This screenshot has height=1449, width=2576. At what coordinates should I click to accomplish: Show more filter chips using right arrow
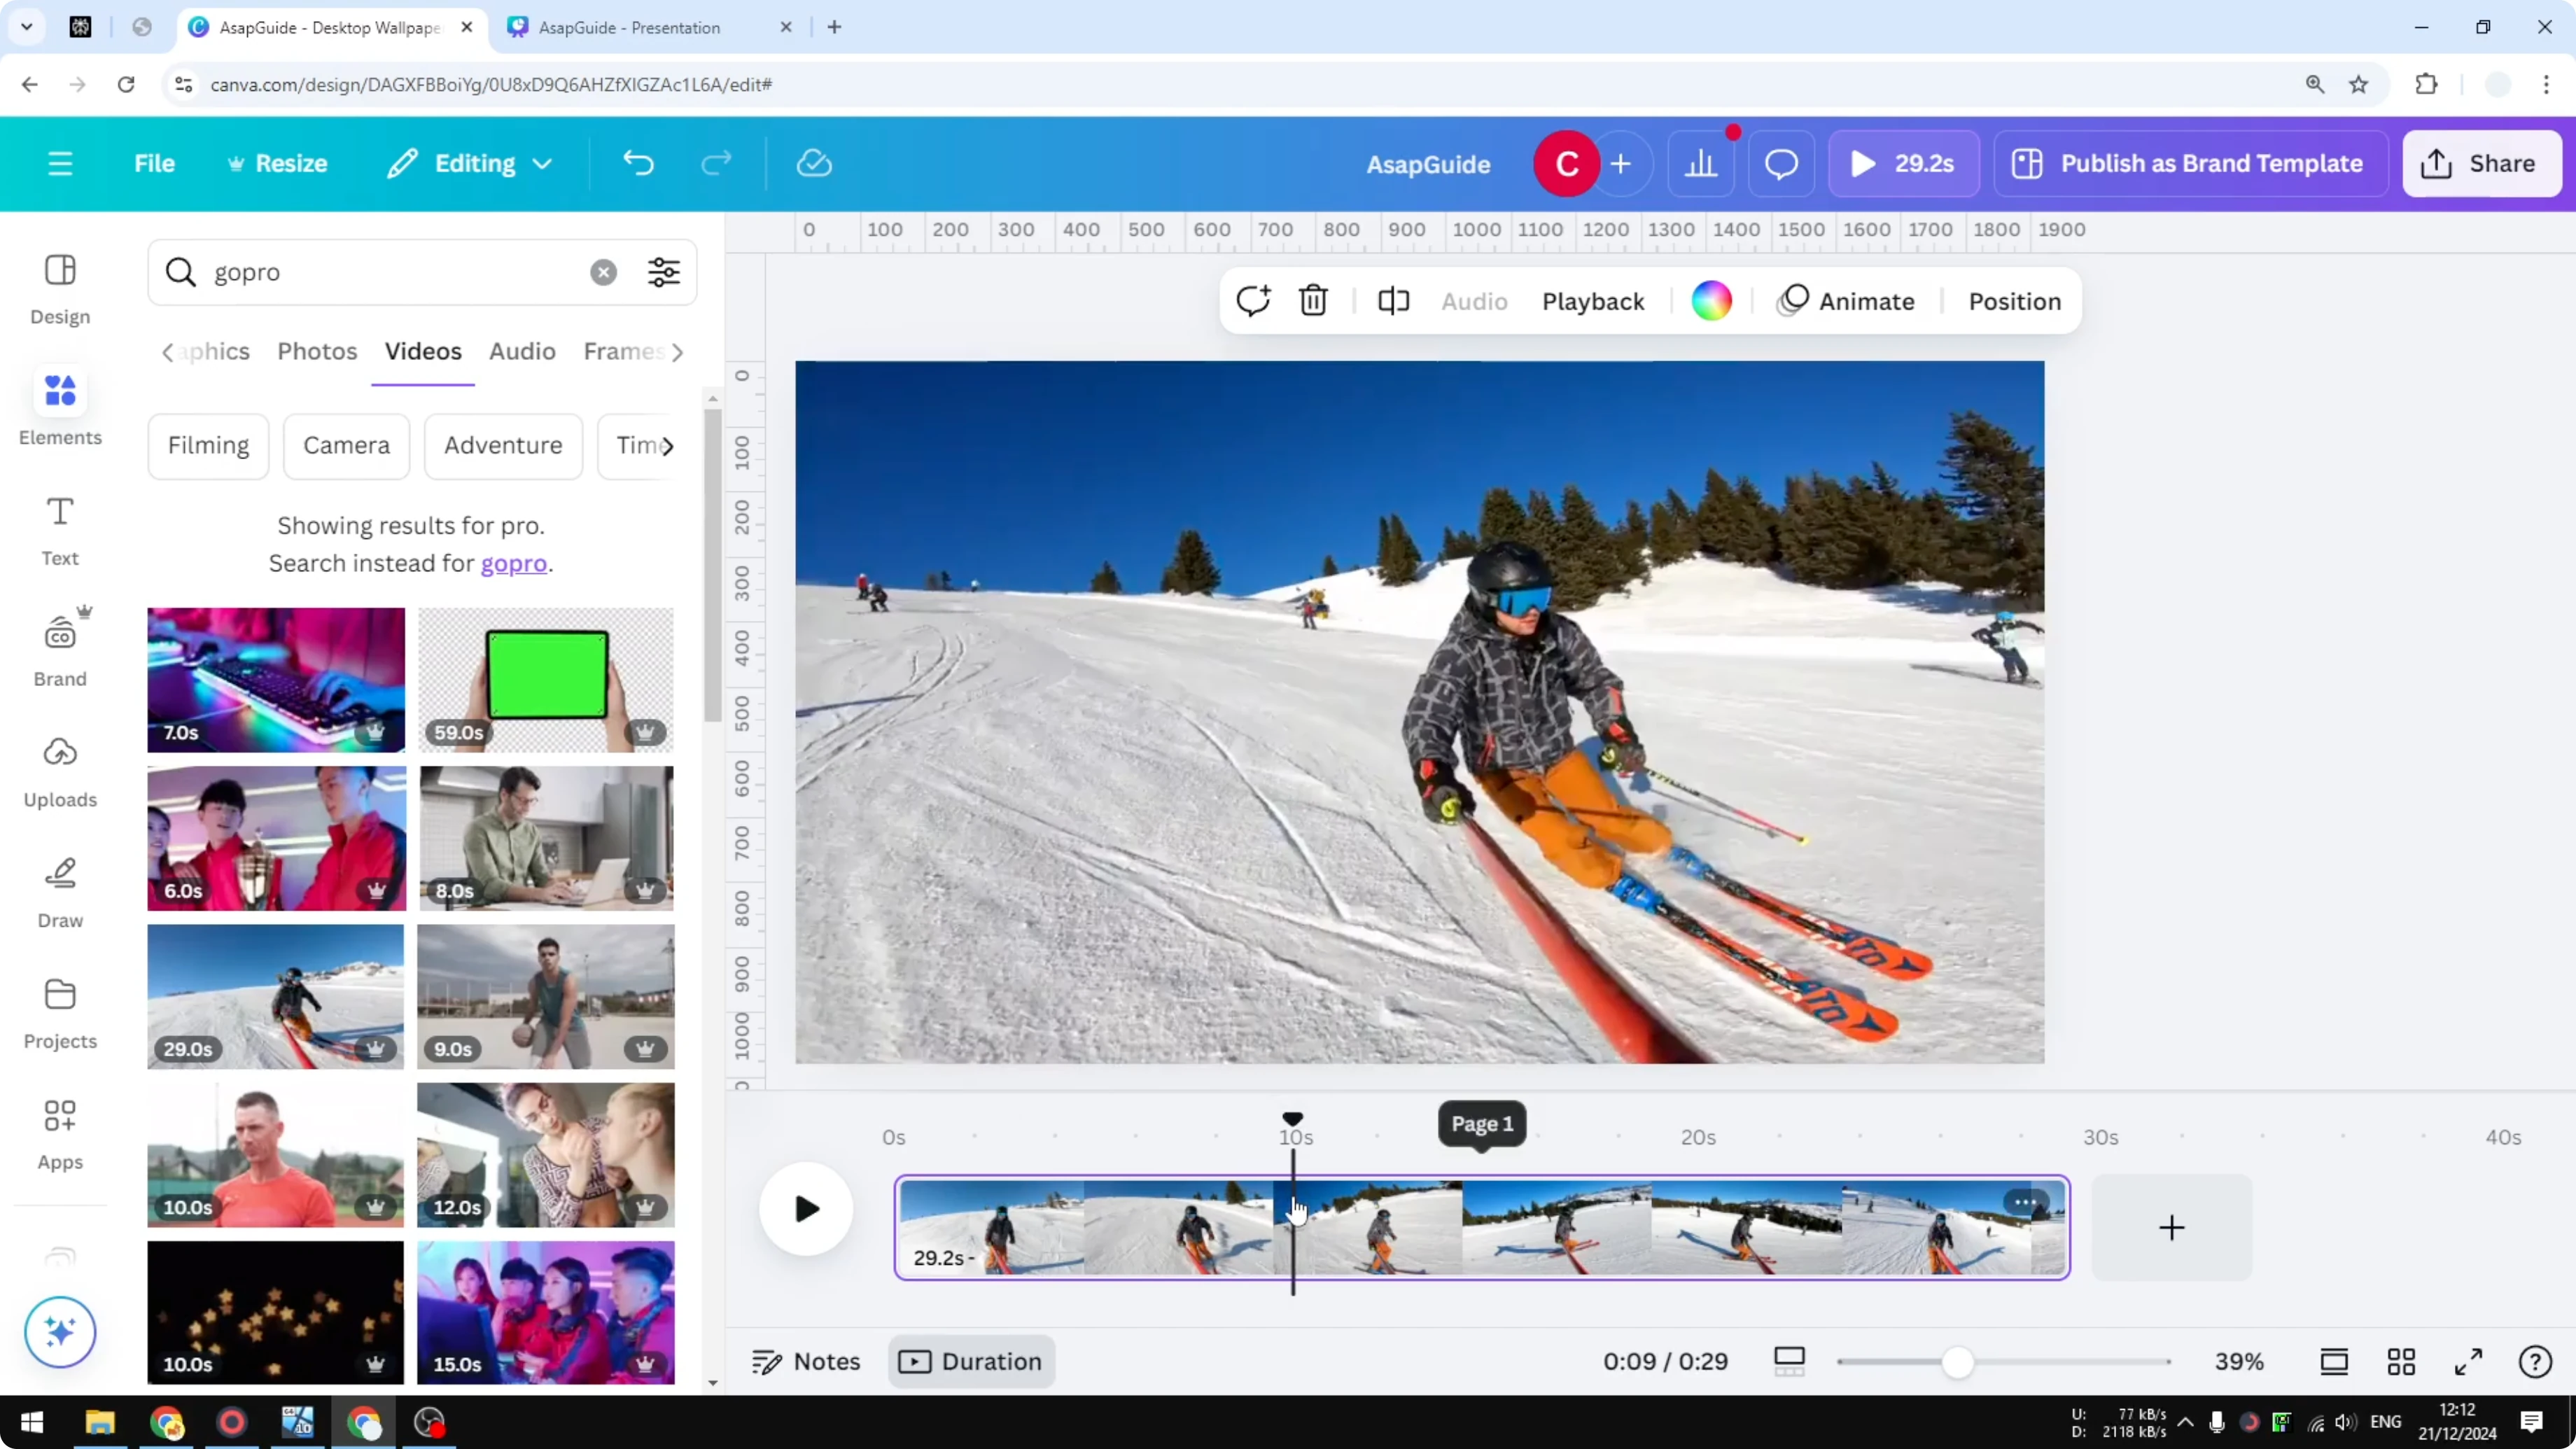pos(666,446)
